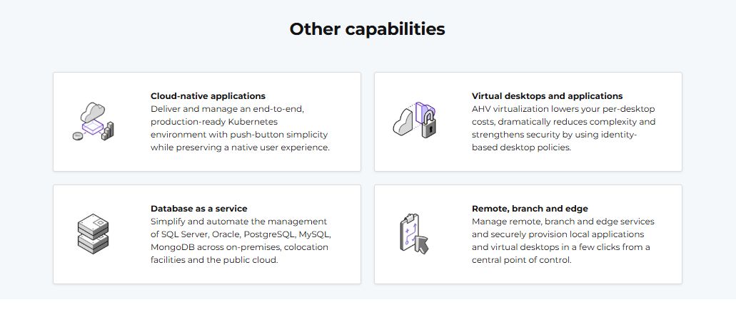Click the cloud-native applications icon
Screen dimensions: 736x312
(x=94, y=121)
